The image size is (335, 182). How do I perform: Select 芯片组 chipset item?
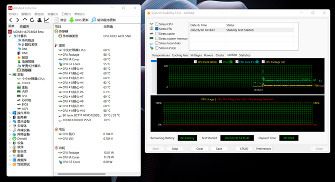(24, 100)
